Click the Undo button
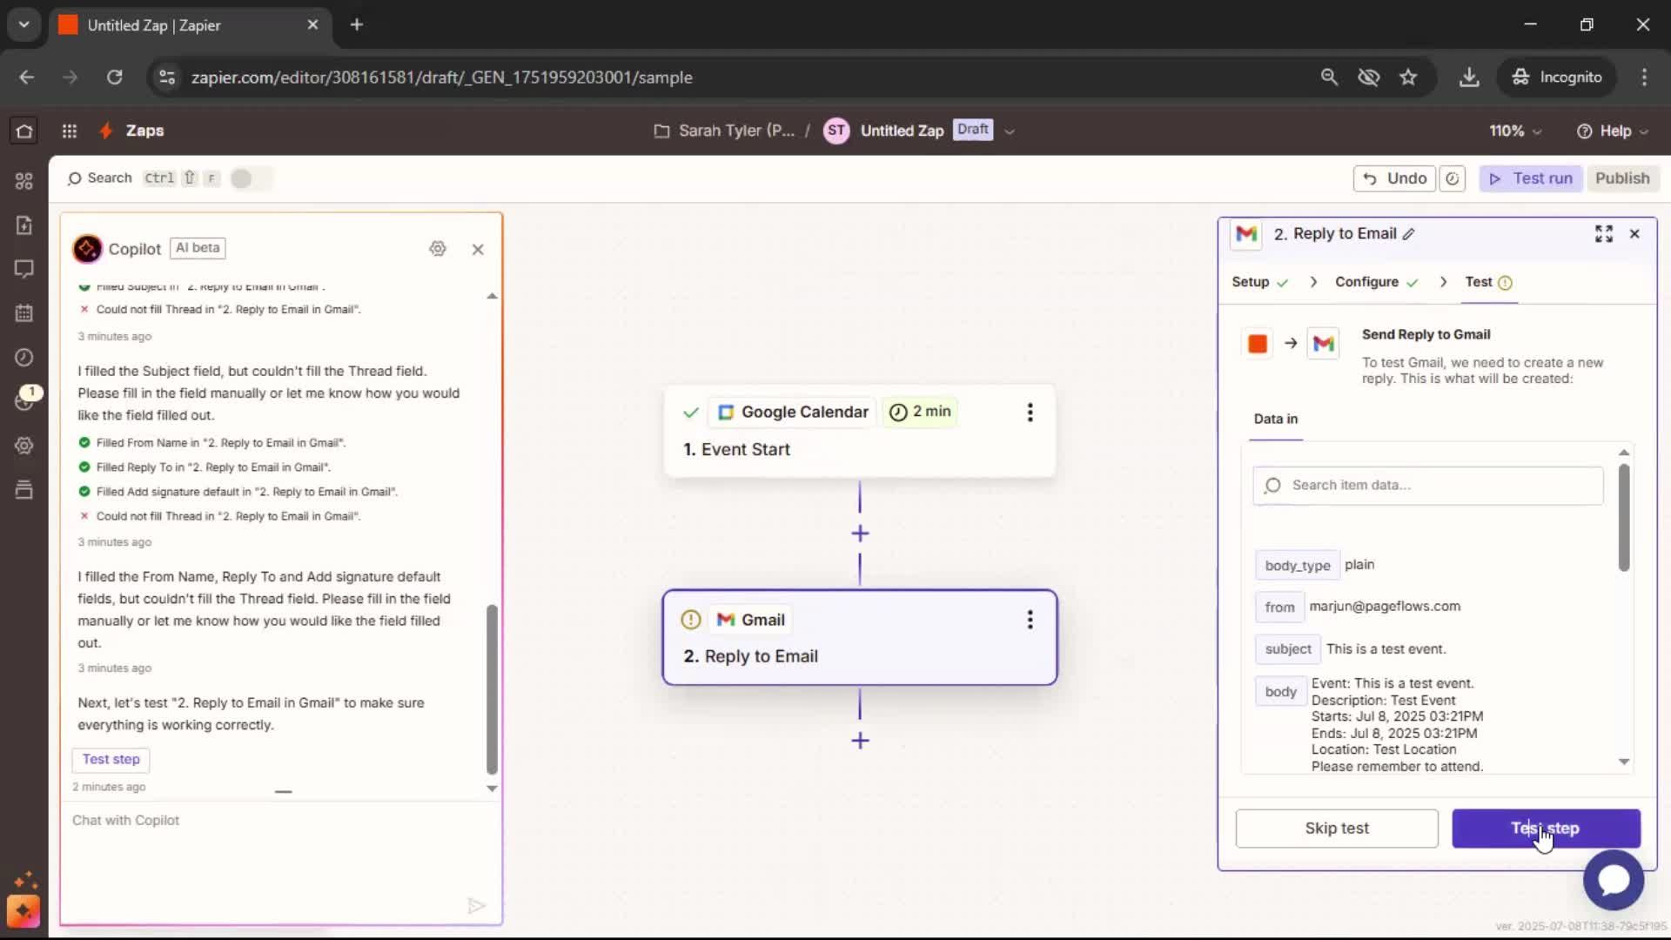 coord(1394,178)
